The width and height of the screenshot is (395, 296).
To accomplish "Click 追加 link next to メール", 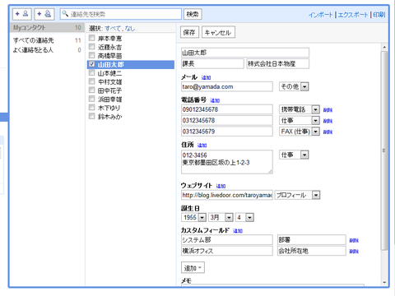I will [206, 77].
